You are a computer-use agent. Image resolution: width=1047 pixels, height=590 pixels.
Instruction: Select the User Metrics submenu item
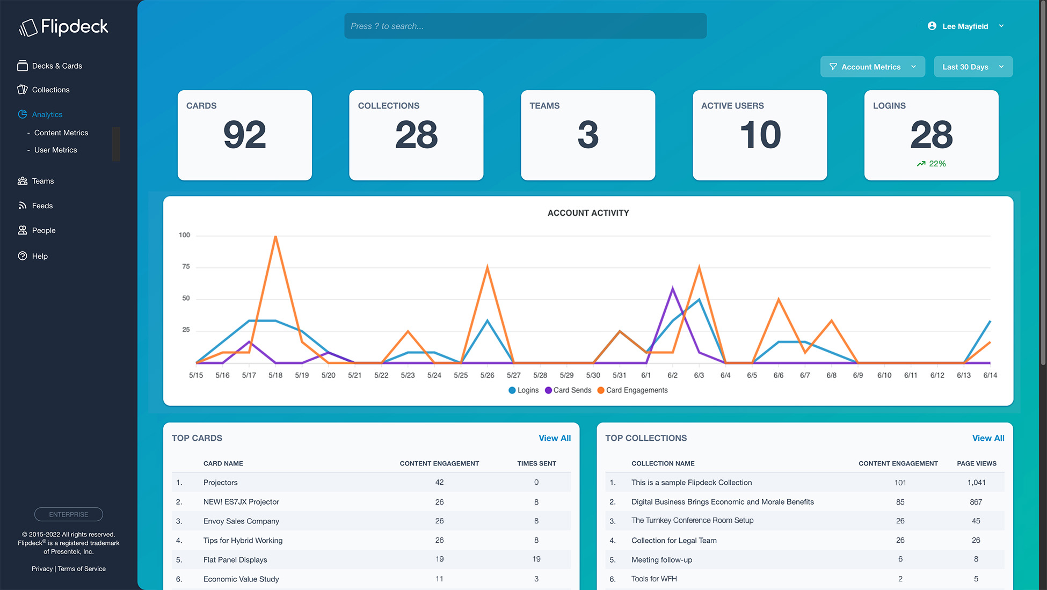[55, 150]
